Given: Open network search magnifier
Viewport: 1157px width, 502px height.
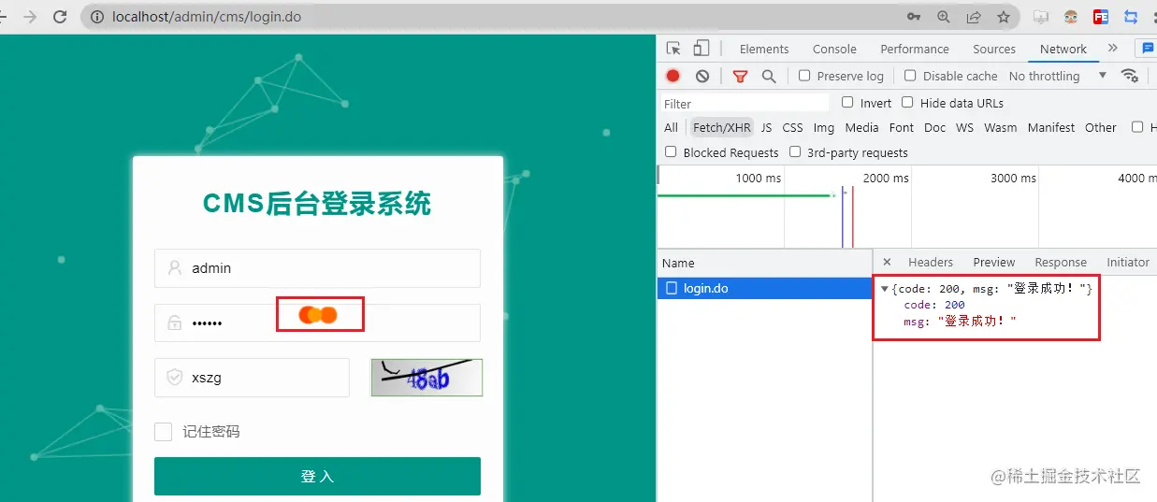Looking at the screenshot, I should click(x=769, y=77).
